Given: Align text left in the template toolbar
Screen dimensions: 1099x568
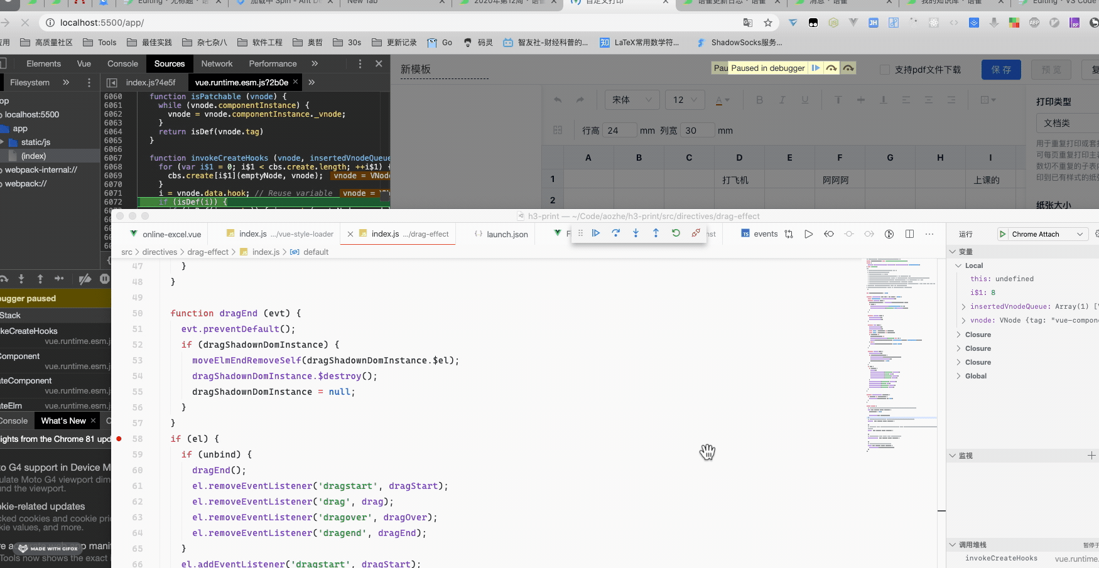Looking at the screenshot, I should click(x=906, y=100).
